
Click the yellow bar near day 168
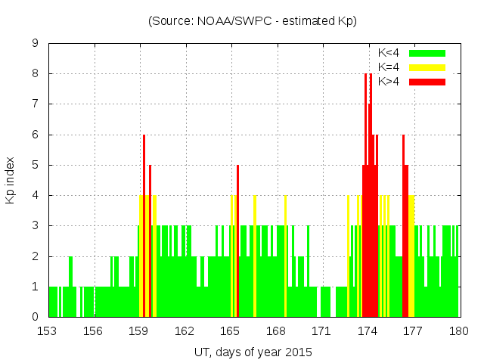[x=285, y=257]
